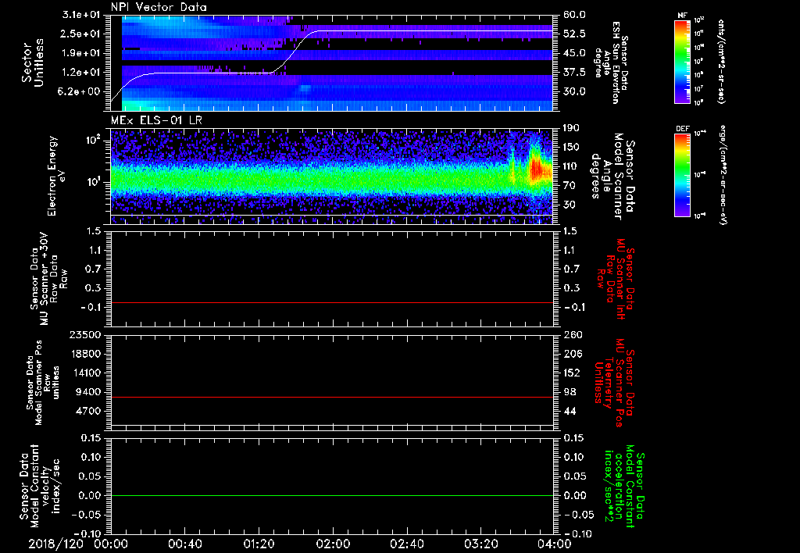Click the ESH Sun Elevation Angle axis label

(x=612, y=62)
